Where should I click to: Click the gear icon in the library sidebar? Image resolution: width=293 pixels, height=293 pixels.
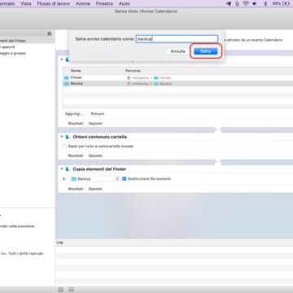49,33
